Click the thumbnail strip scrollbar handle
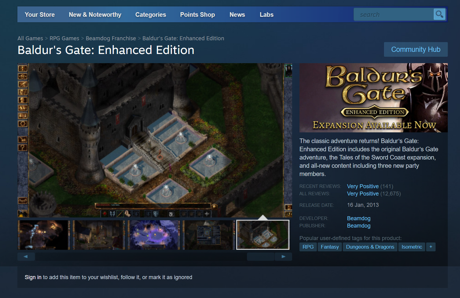Viewport: 460px width, 298px height. (261, 257)
